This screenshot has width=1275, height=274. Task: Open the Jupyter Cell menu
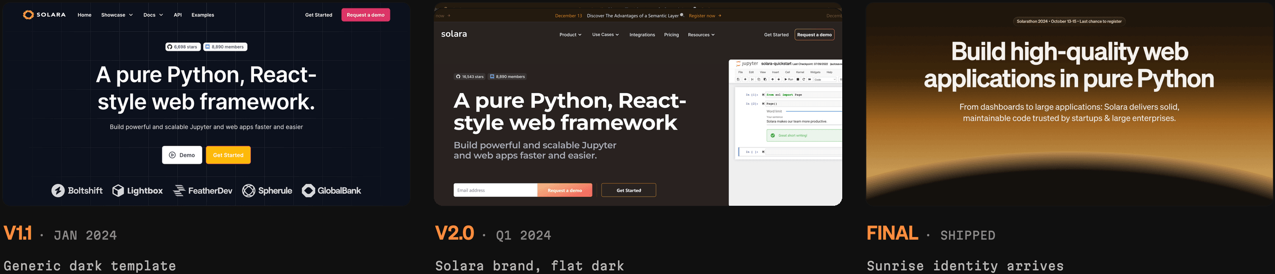tap(788, 72)
